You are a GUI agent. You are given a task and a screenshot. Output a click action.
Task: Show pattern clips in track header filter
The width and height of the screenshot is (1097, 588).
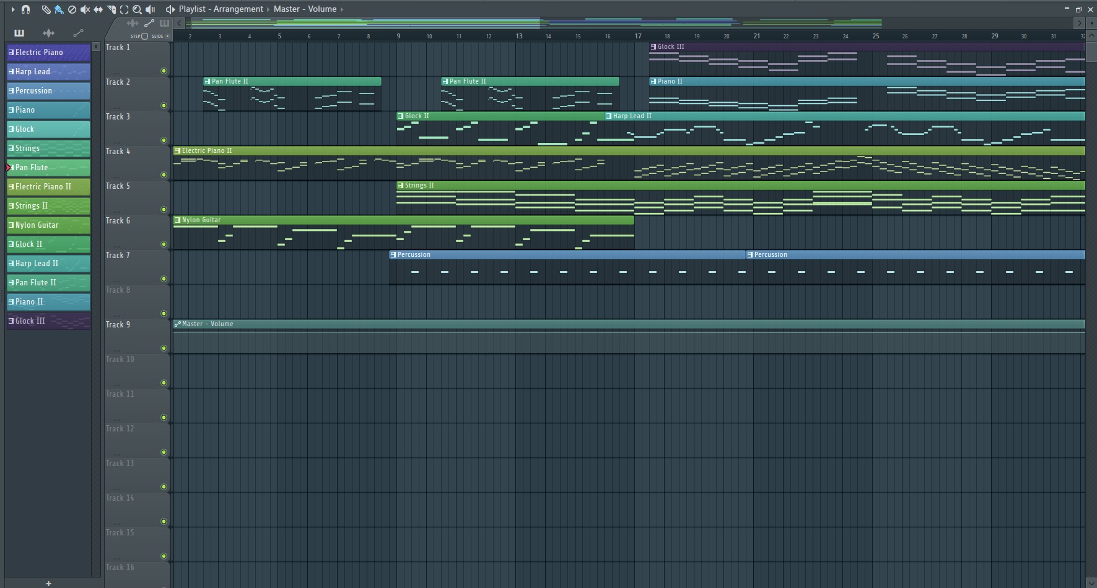pos(164,23)
